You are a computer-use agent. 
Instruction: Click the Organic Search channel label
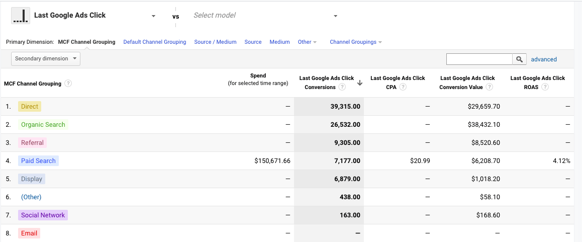click(43, 125)
